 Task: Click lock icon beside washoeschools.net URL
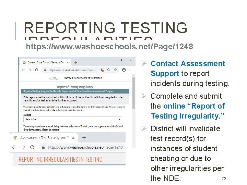(43, 147)
